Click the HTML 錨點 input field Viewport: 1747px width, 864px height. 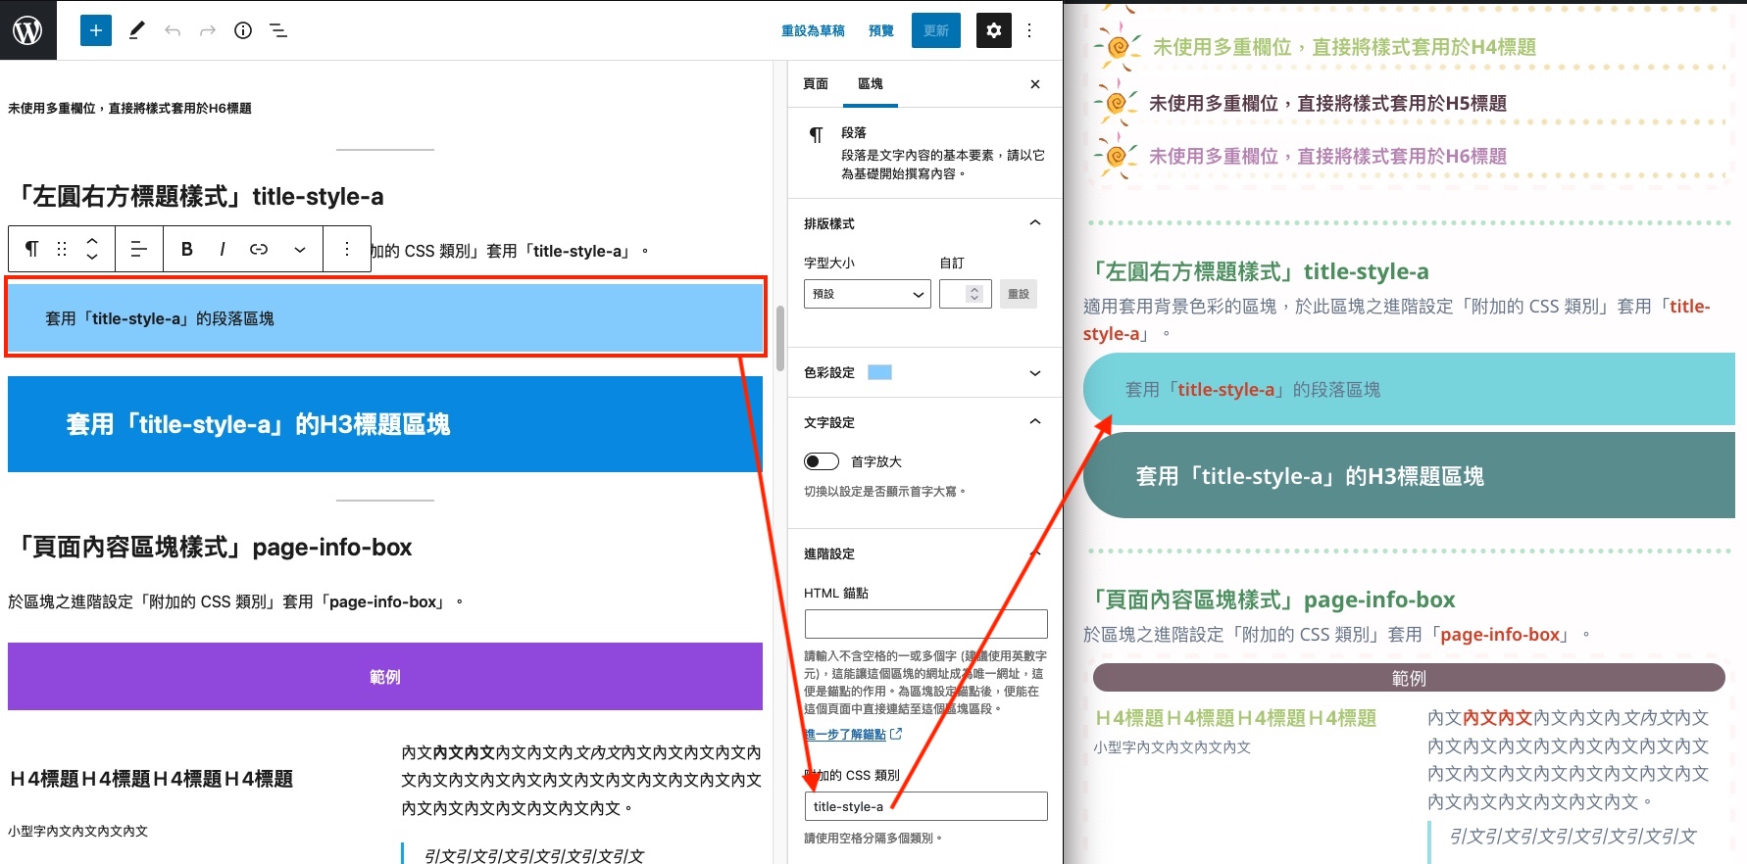pos(925,624)
